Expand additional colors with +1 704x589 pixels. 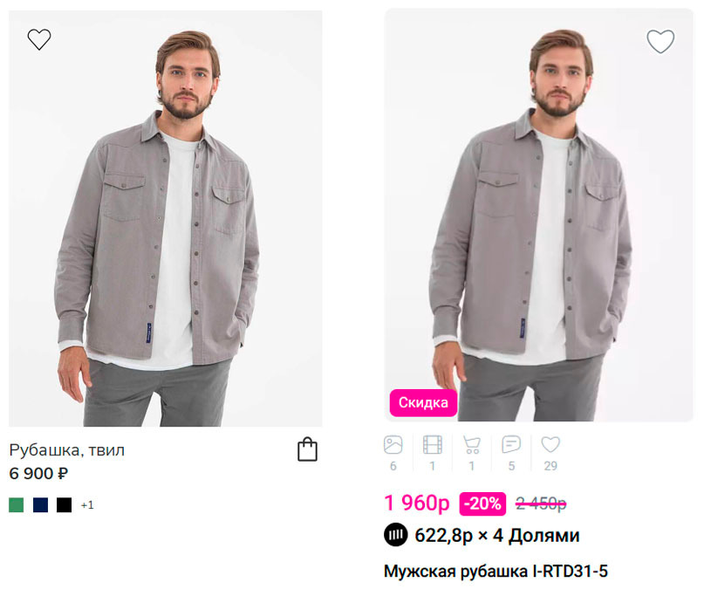[87, 505]
